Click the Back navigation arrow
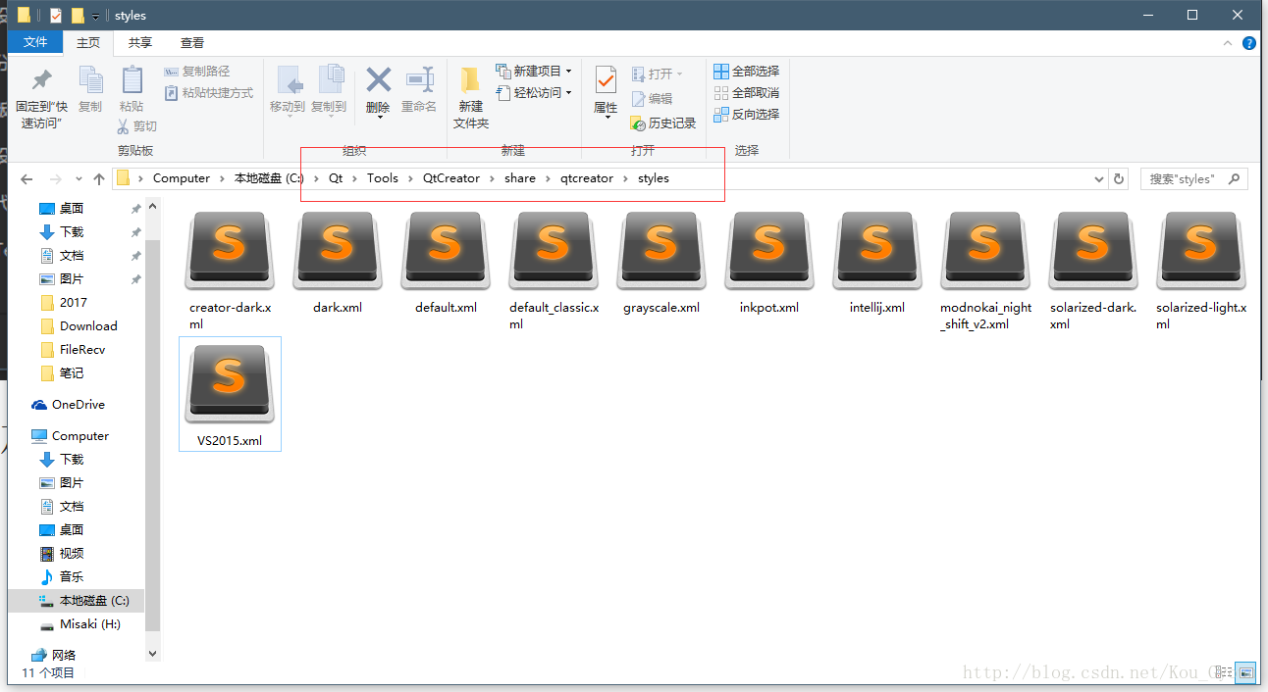This screenshot has width=1268, height=692. click(x=26, y=179)
